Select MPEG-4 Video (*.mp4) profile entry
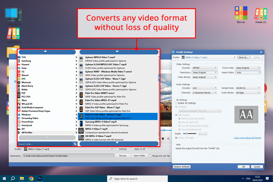273x182 pixels. tap(118, 131)
